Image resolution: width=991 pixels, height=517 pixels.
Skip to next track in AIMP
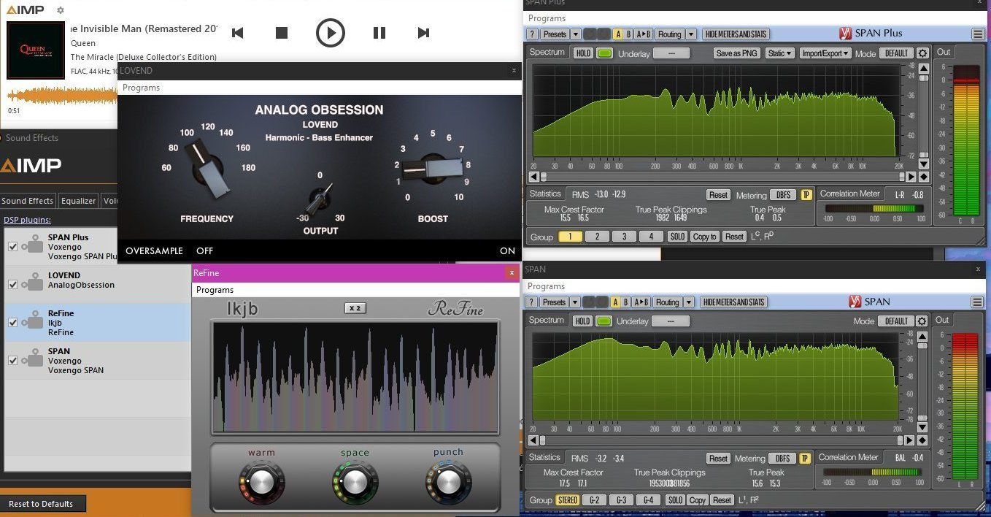pos(423,33)
